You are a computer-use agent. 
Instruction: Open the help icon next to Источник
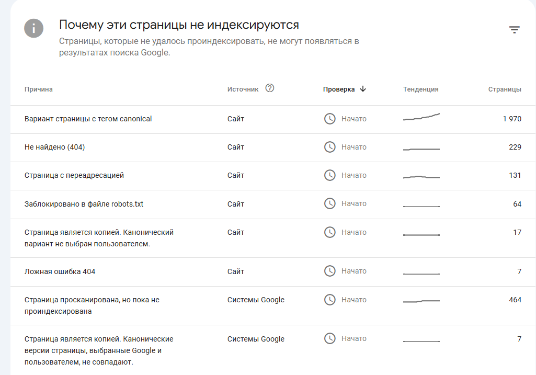pos(270,88)
